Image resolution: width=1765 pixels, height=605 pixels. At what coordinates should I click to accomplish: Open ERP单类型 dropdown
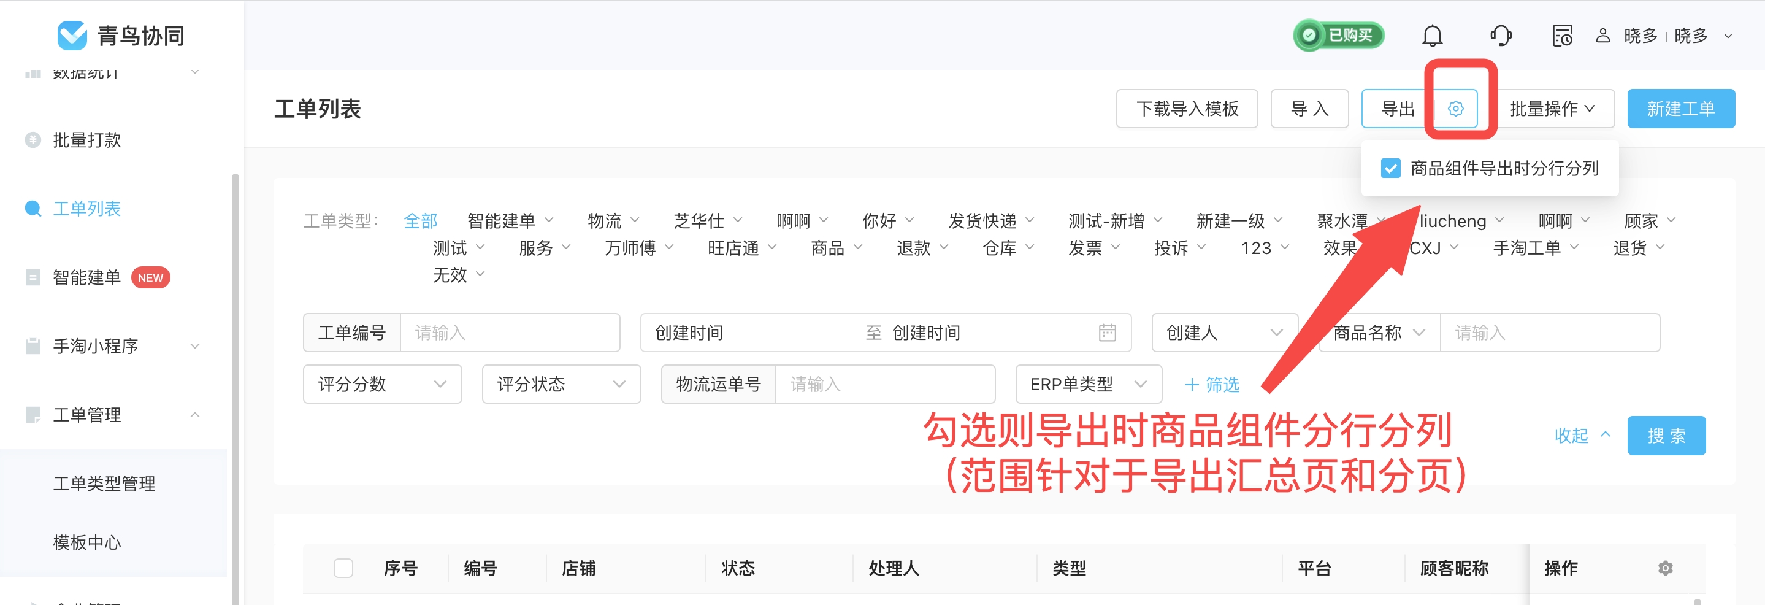[x=1089, y=383]
